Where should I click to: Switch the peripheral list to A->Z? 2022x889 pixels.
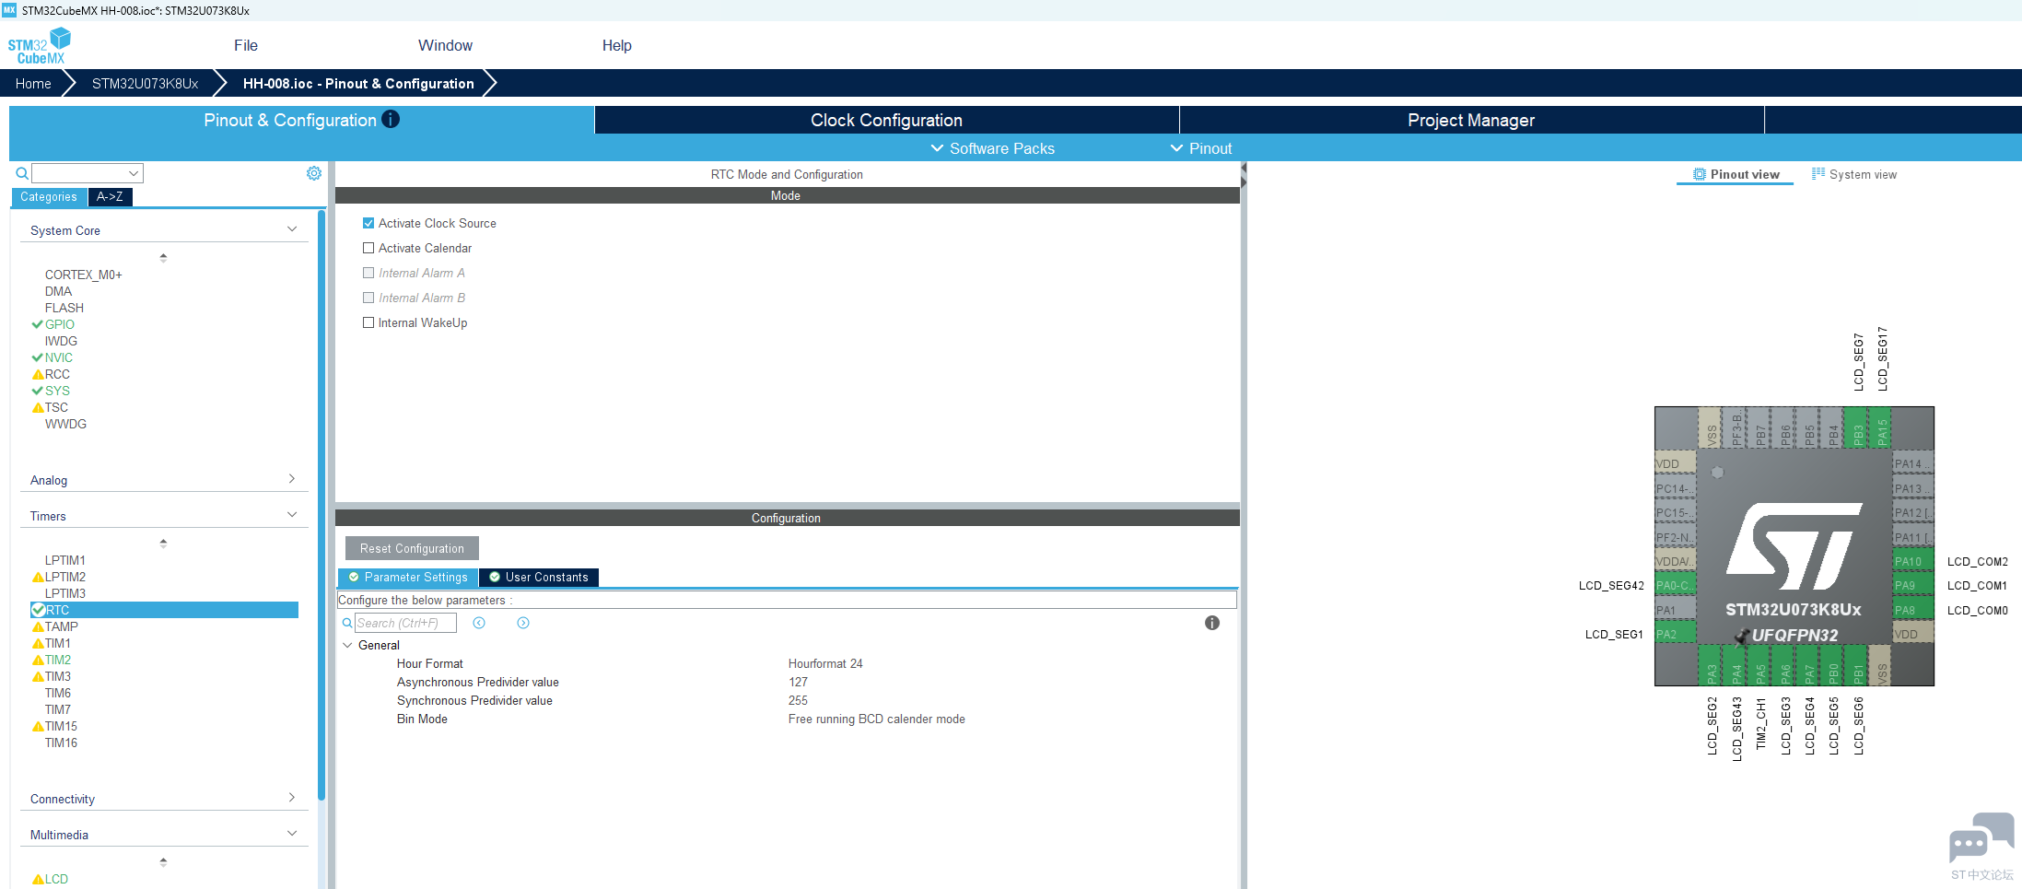[110, 196]
